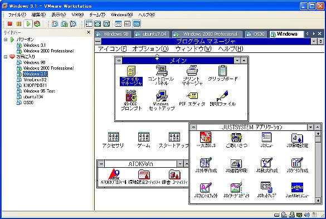Toggle full screen mode toolbar button
Viewport: 326px width, 219px height.
[x=106, y=24]
